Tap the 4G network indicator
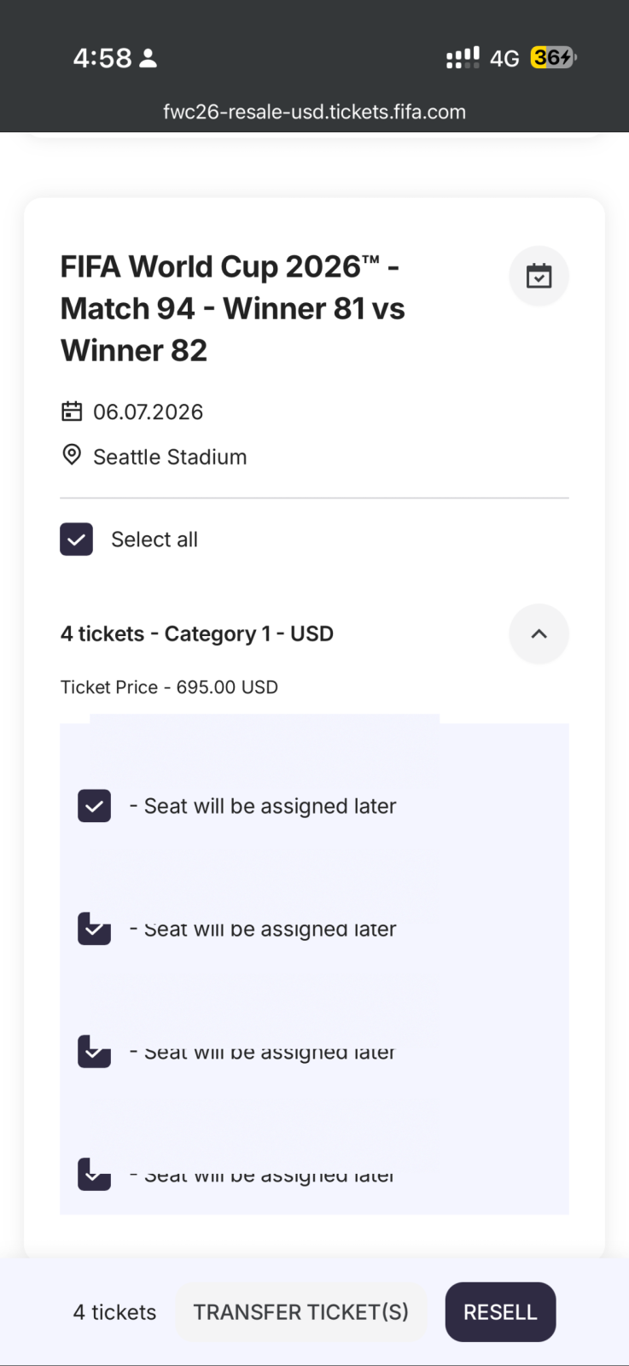The height and width of the screenshot is (1366, 629). [x=504, y=58]
